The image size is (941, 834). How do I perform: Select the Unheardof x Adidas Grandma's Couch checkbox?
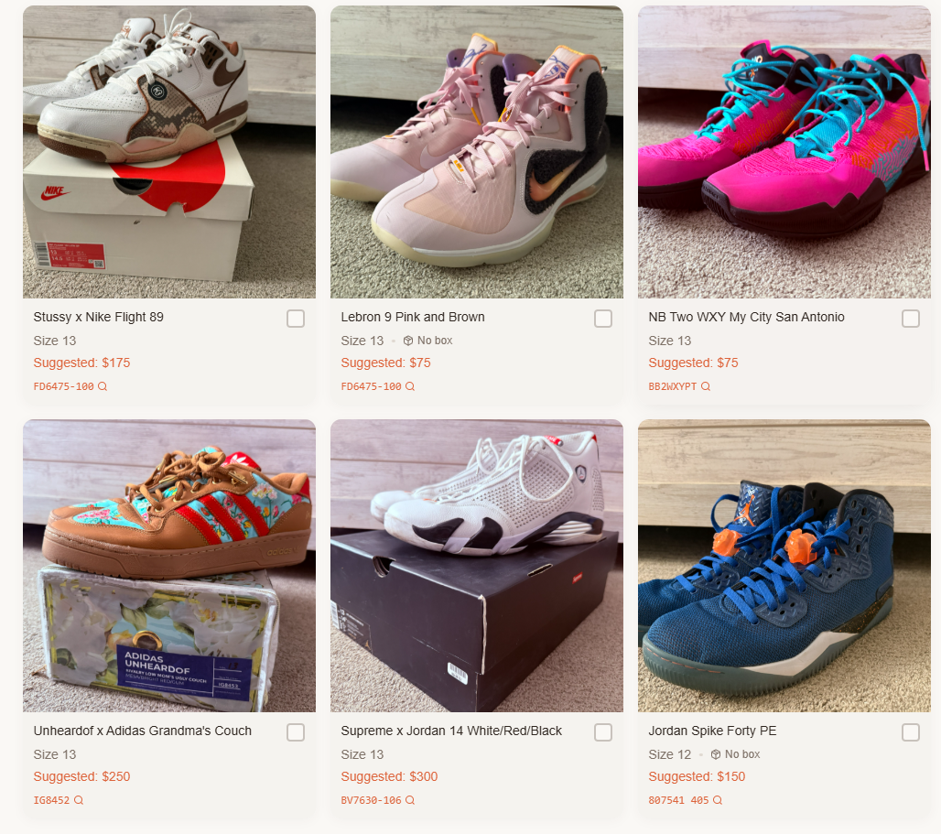(296, 732)
